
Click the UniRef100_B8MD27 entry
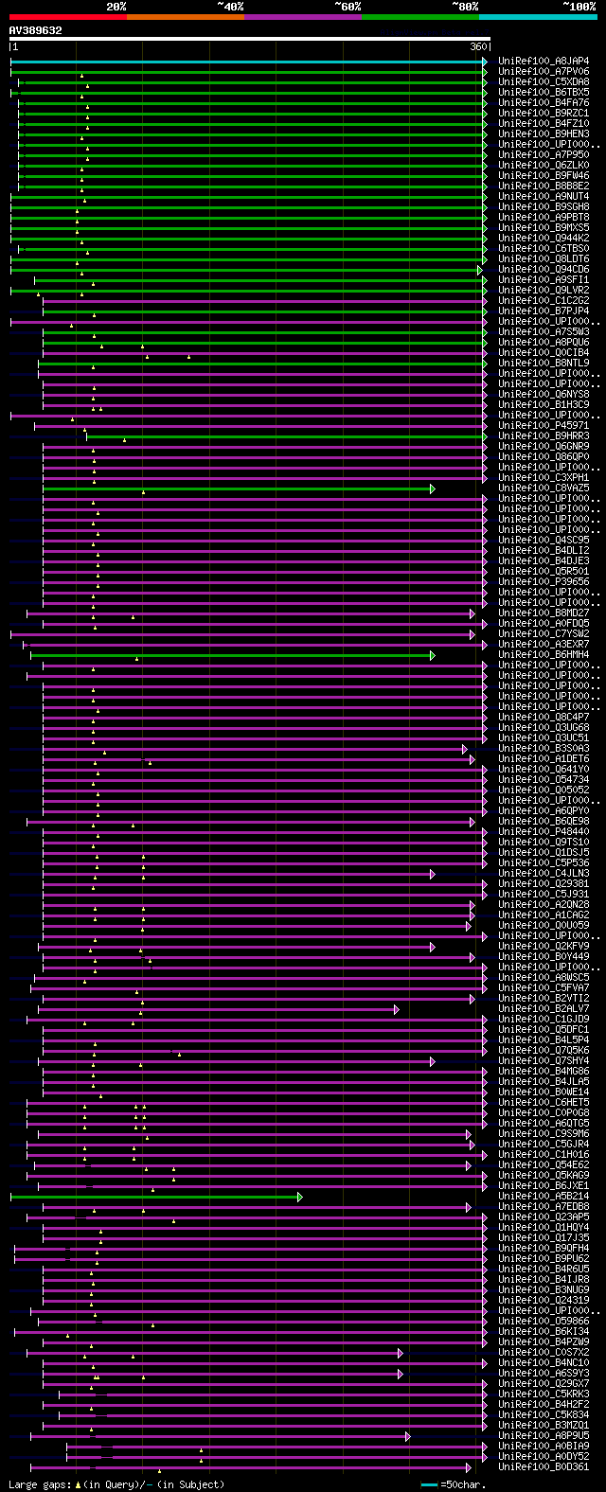pos(544,613)
